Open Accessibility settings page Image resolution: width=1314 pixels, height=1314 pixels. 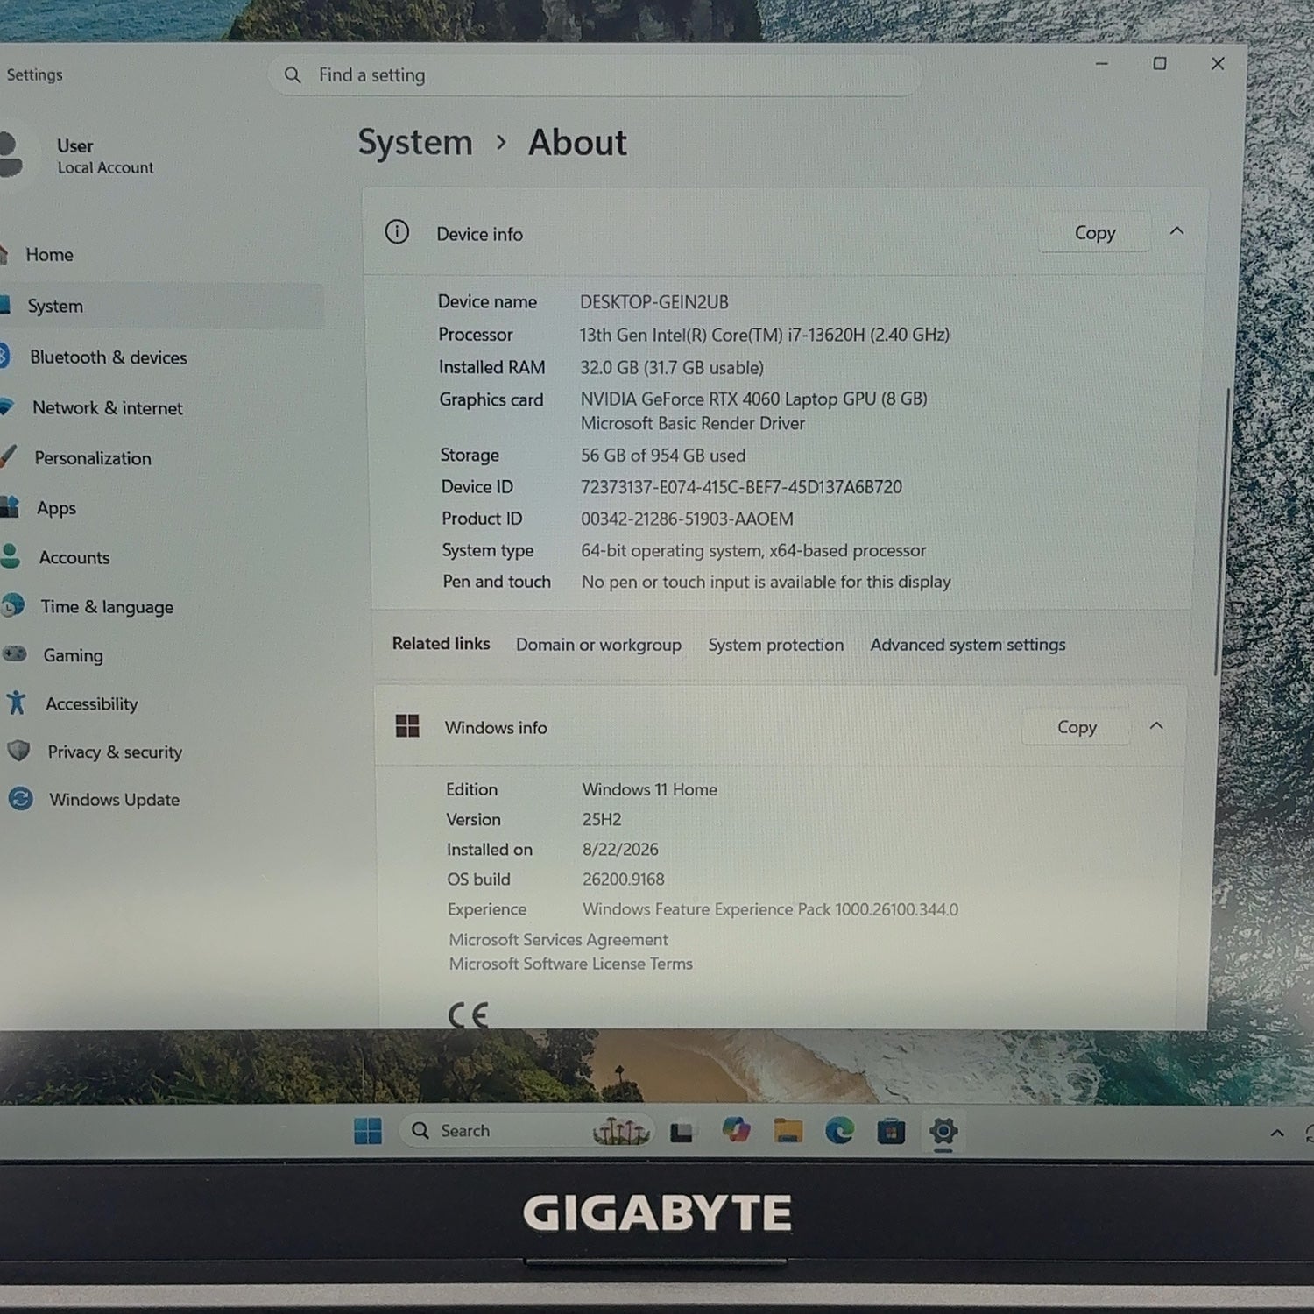pyautogui.click(x=92, y=704)
